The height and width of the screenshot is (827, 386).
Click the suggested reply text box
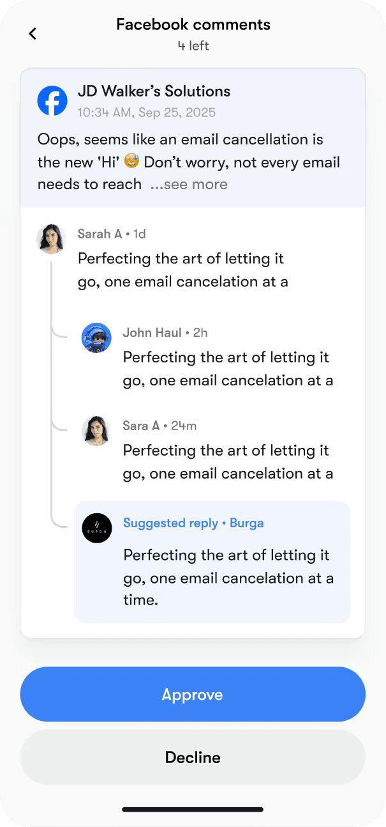pyautogui.click(x=212, y=562)
